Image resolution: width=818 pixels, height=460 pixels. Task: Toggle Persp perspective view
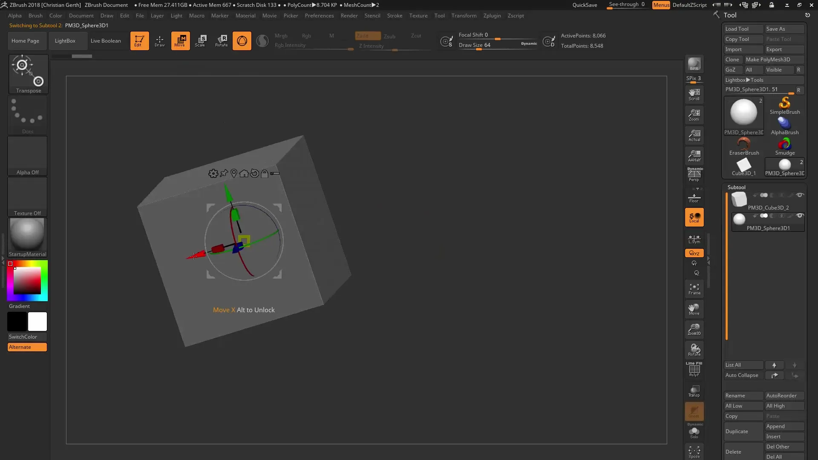point(694,175)
